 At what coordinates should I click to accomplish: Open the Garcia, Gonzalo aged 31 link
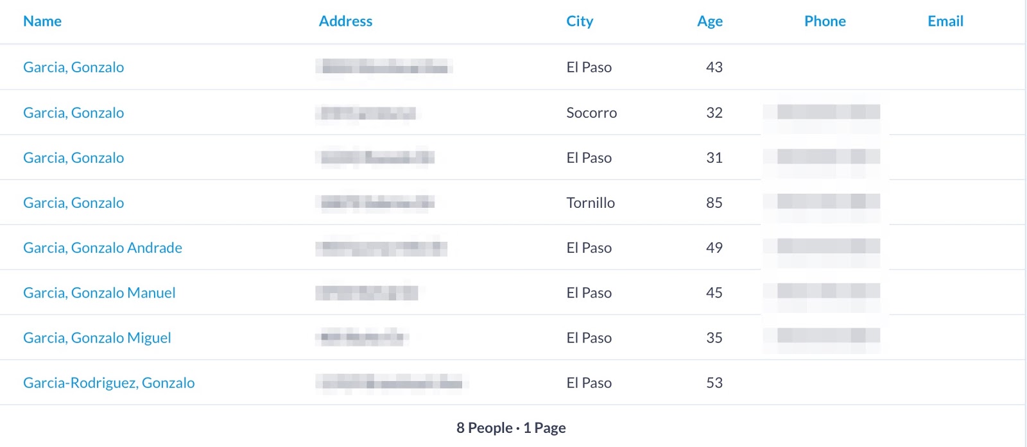(74, 158)
